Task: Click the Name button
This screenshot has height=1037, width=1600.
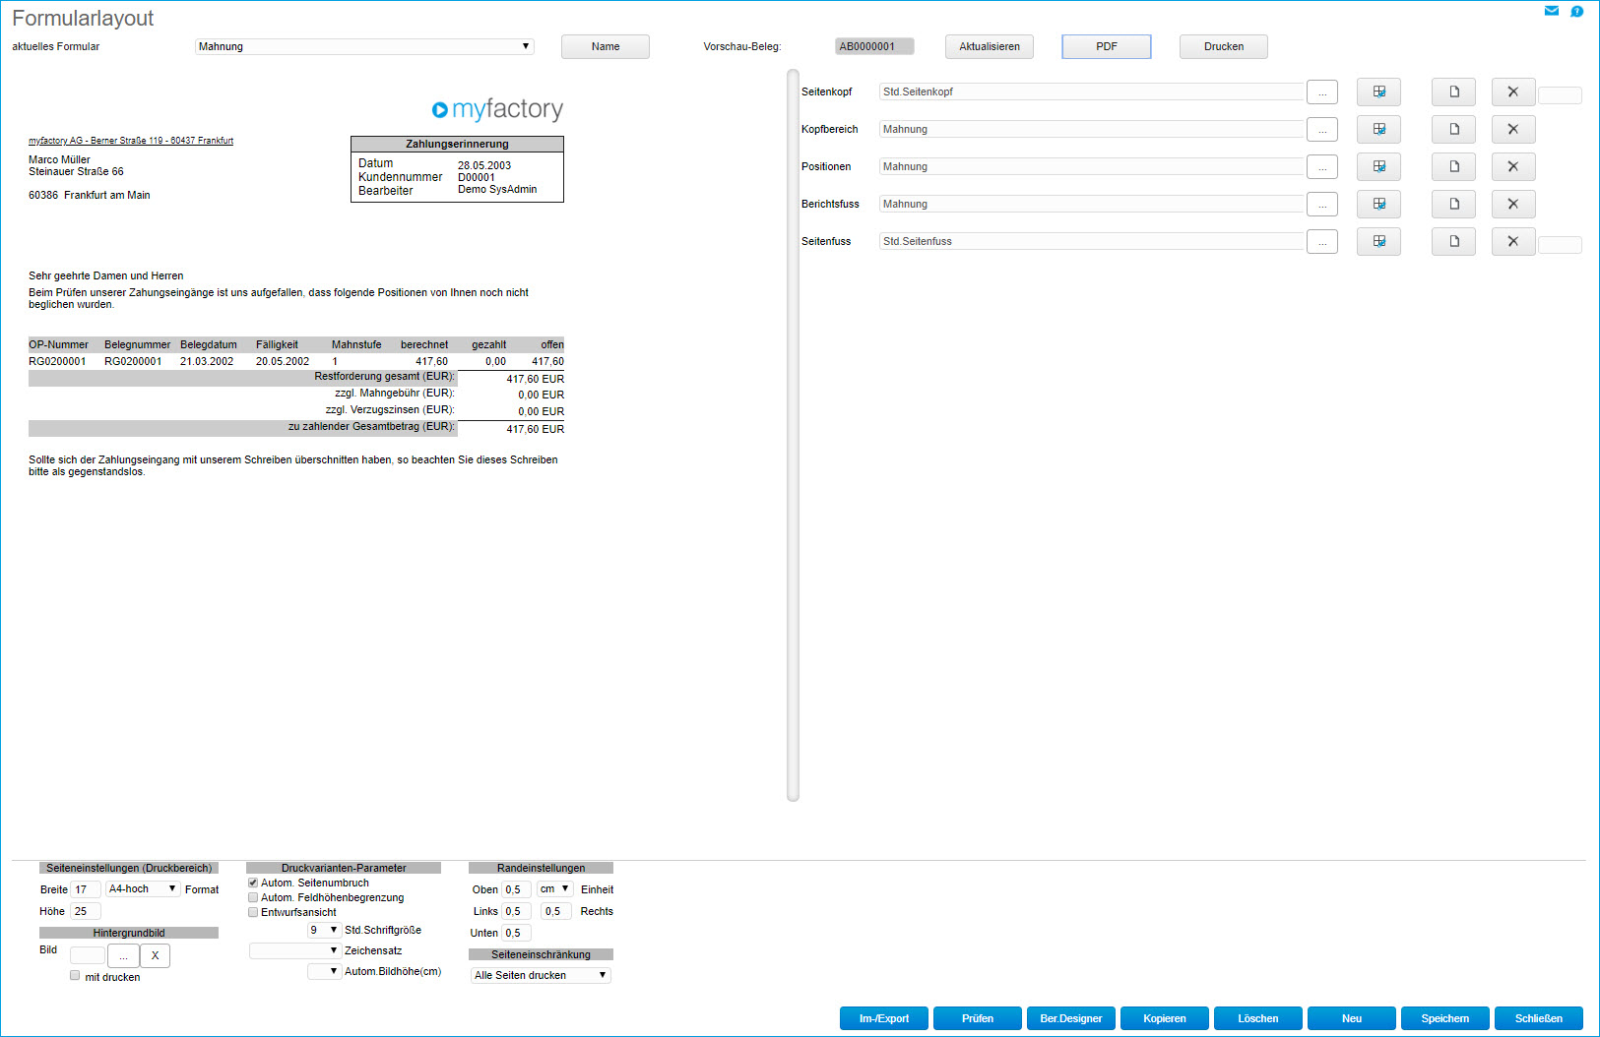Action: pyautogui.click(x=606, y=46)
